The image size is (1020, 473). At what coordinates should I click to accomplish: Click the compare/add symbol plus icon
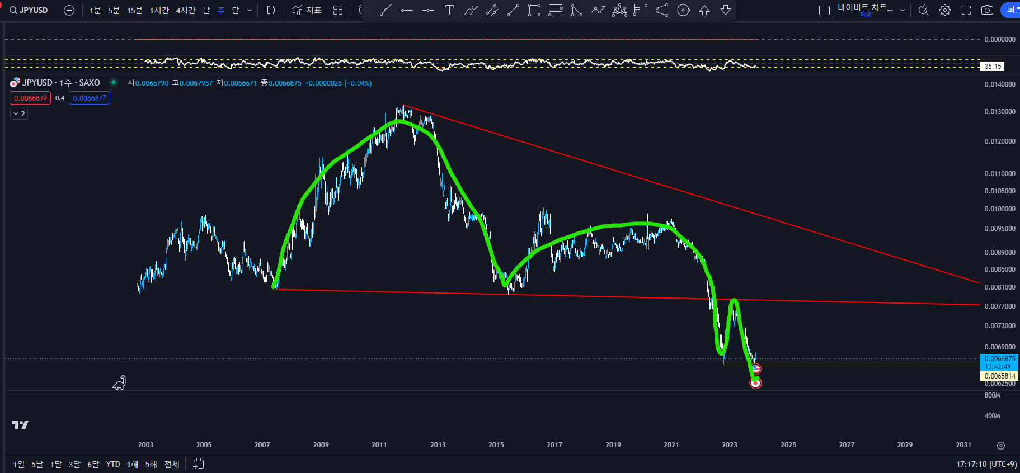(69, 10)
